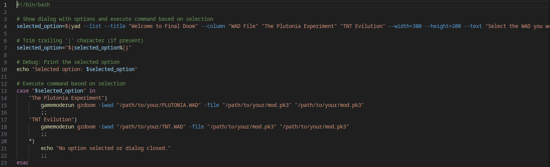Click the TNT.WAD path string
The image size is (550, 167).
[151, 127]
